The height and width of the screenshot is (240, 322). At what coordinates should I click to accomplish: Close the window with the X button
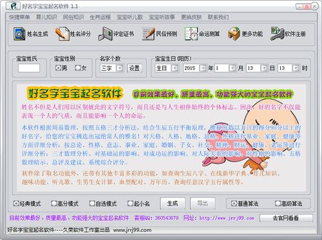[315, 6]
